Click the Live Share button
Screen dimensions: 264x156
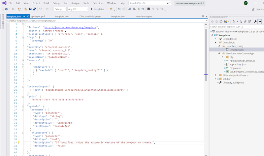pos(257,9)
